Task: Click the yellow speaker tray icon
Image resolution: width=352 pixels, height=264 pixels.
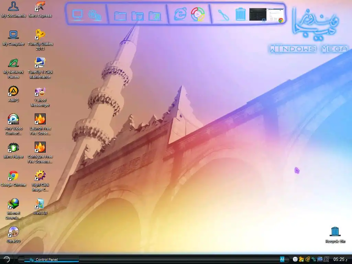Action: 308,259
